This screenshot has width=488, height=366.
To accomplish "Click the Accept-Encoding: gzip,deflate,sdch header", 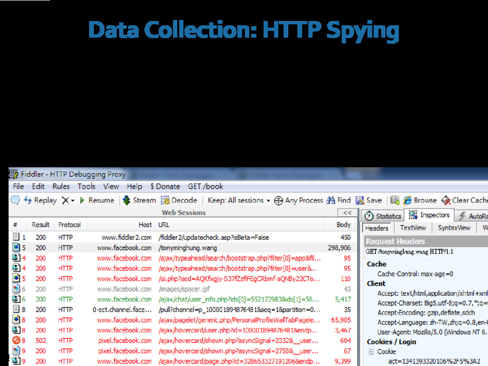I will point(426,313).
